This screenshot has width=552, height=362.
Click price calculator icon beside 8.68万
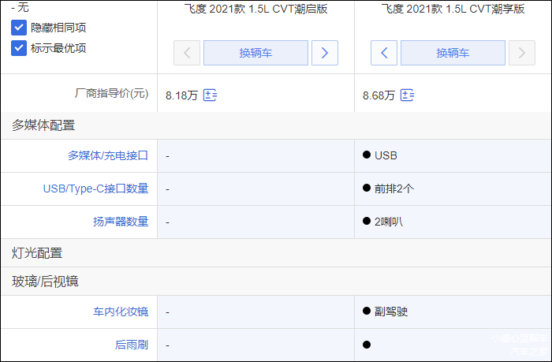tap(407, 95)
